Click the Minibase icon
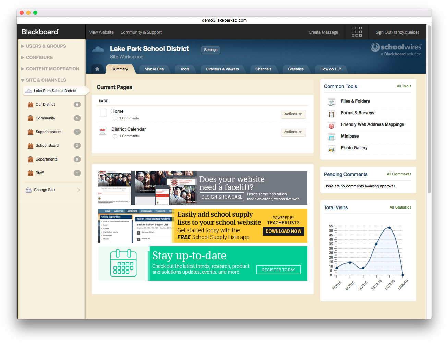The height and width of the screenshot is (344, 448). coord(331,137)
